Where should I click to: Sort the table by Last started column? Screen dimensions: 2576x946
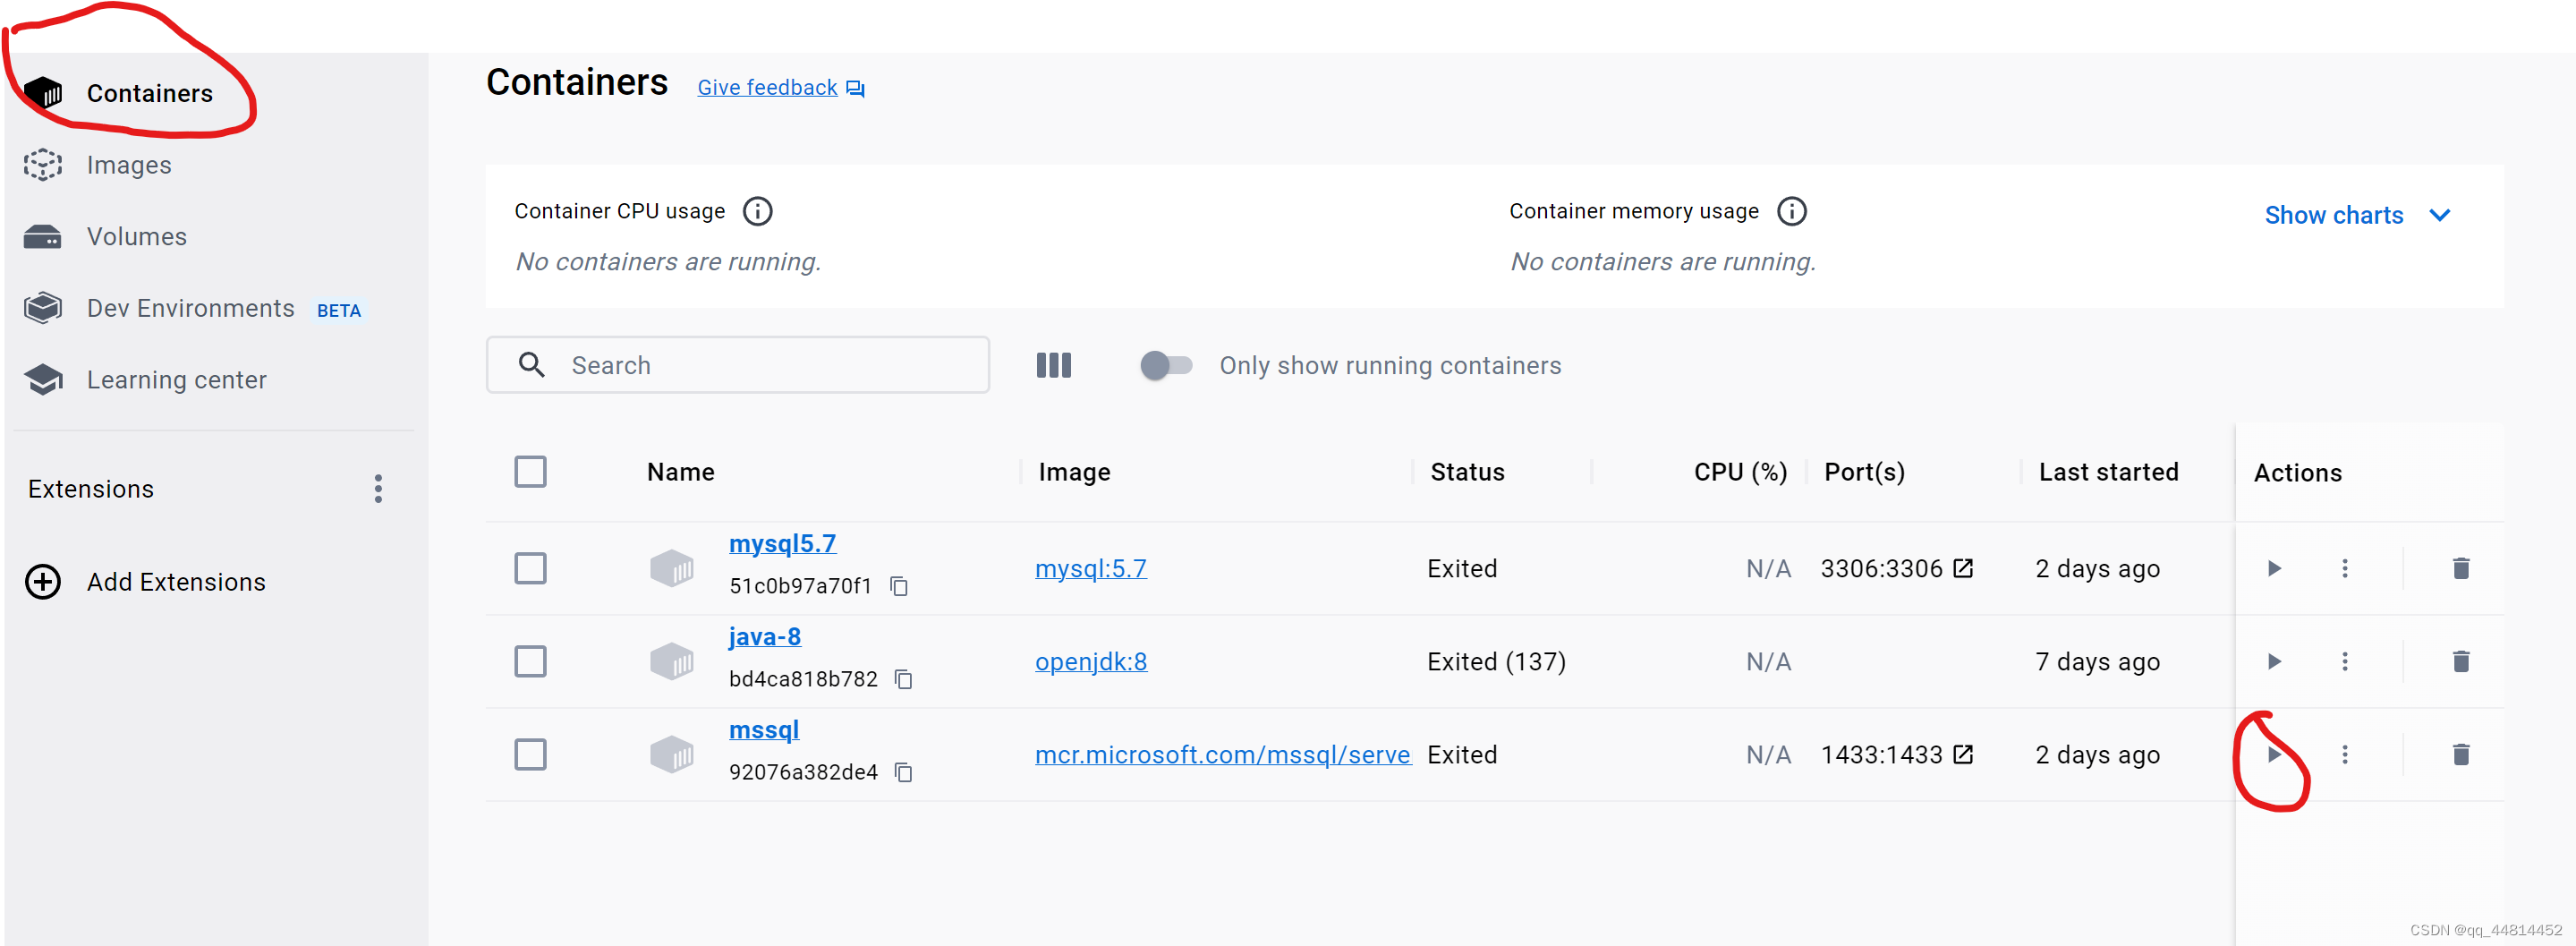coord(2108,472)
